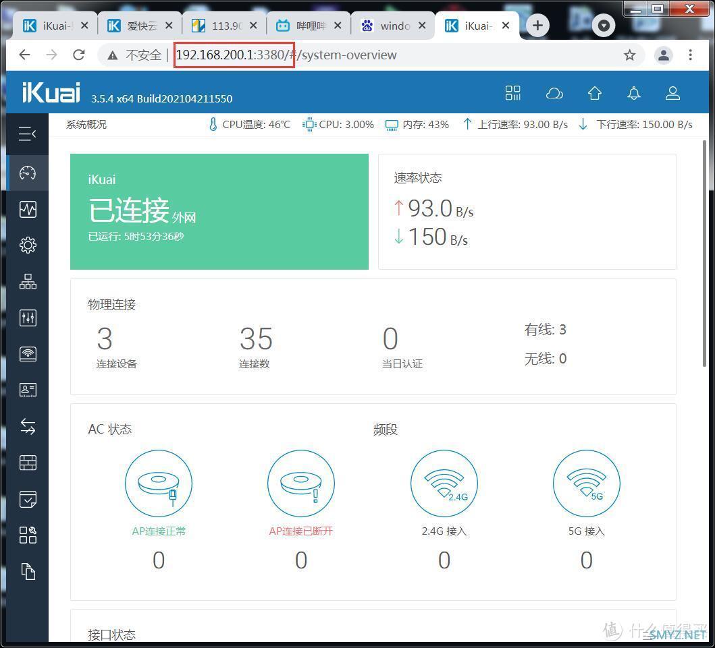Open the user account header icon

[x=672, y=93]
